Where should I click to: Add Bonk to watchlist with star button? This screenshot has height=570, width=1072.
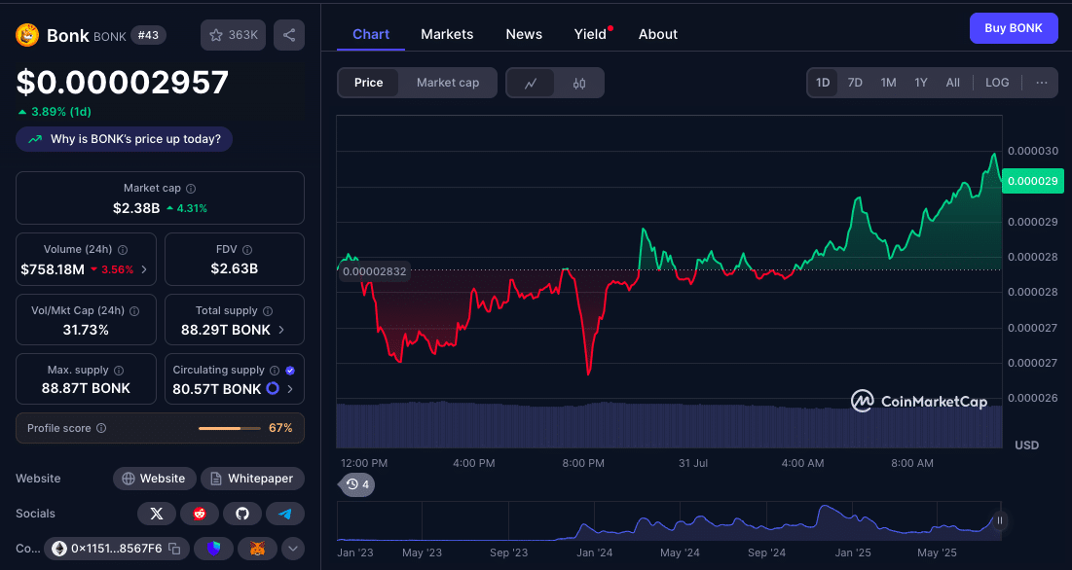[233, 35]
